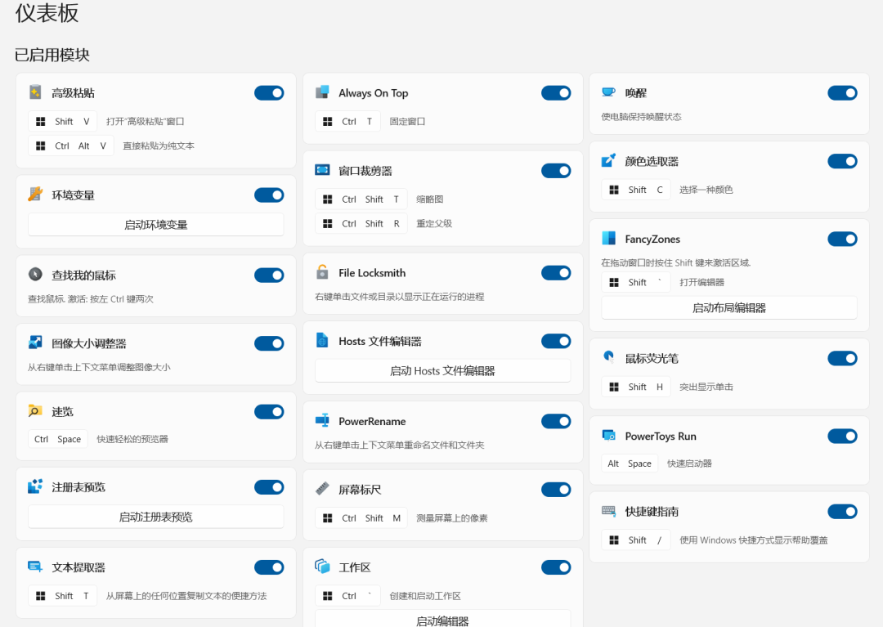The image size is (883, 627).
Task: Click the 注册表预览 module icon
Action: pos(35,487)
